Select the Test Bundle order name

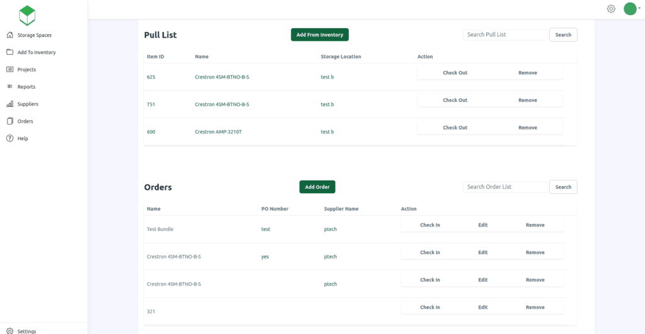(160, 230)
